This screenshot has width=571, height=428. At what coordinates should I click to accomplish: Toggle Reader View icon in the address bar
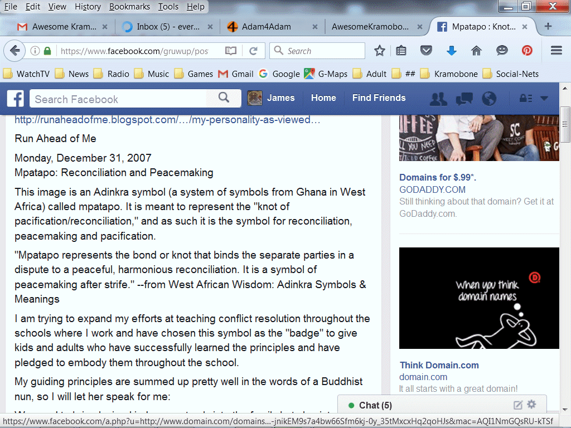pos(231,51)
